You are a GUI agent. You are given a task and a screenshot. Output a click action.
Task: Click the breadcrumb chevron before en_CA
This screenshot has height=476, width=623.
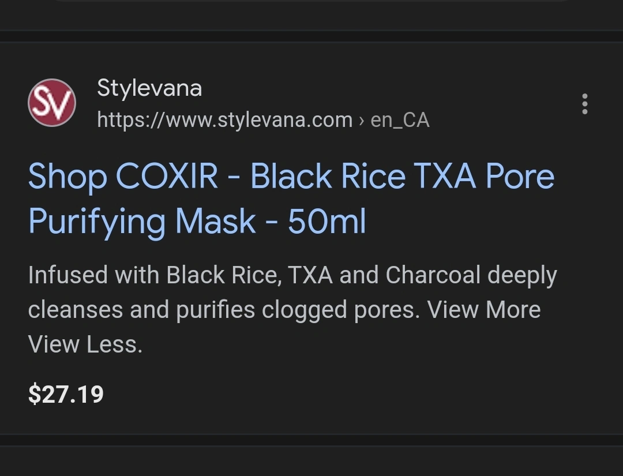pos(361,121)
